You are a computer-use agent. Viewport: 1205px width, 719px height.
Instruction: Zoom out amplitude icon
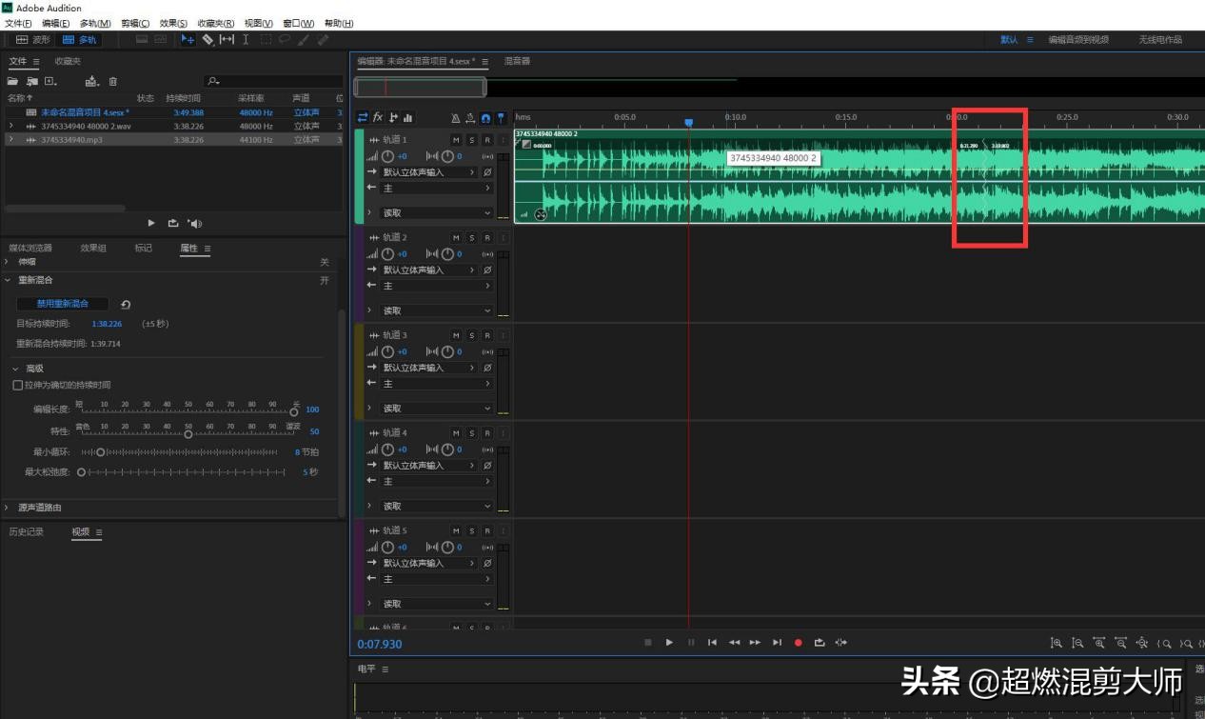(1077, 643)
